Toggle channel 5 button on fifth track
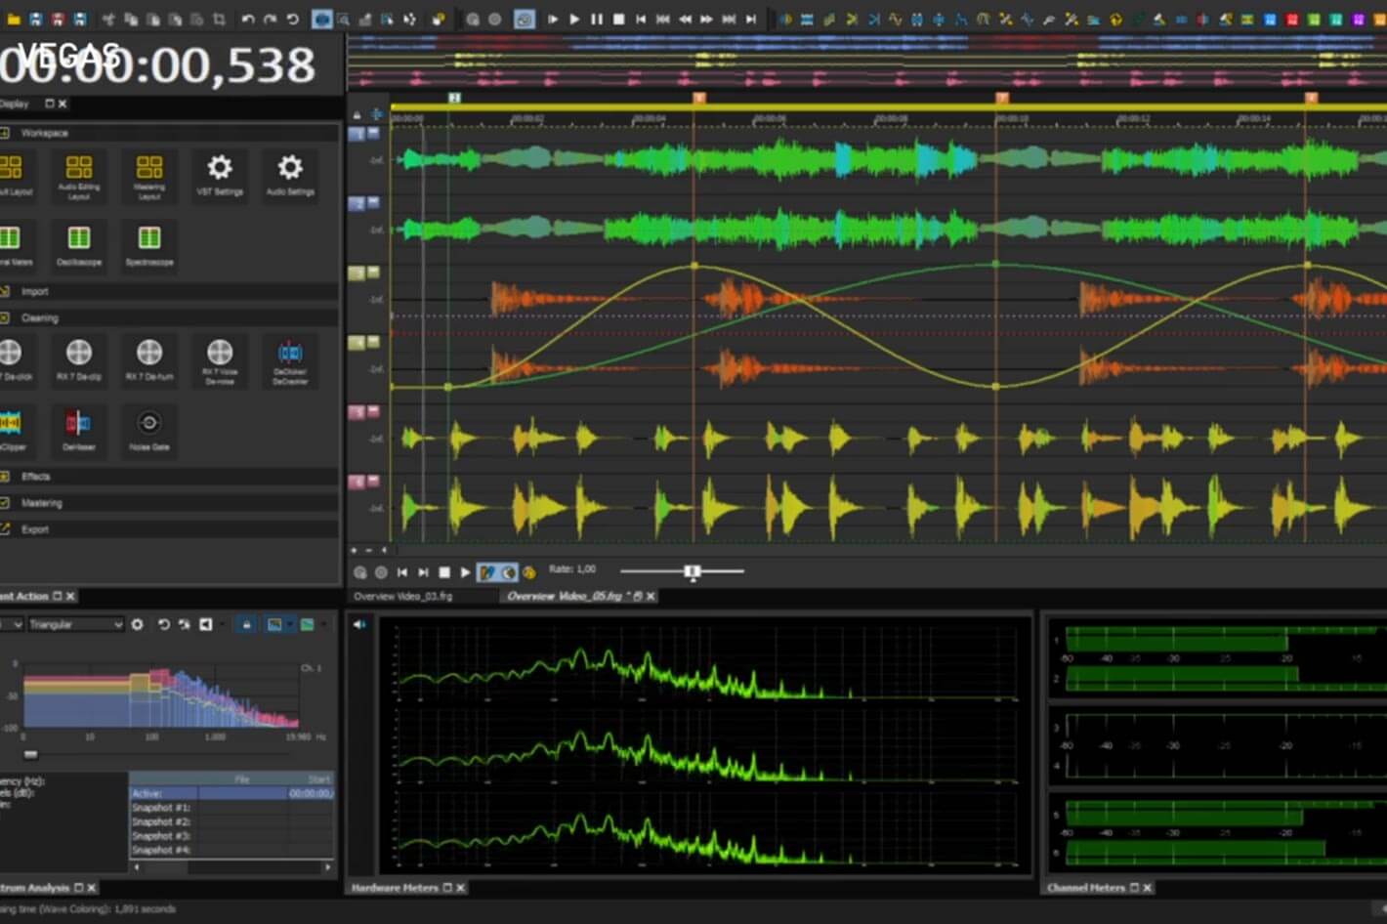1387x924 pixels. click(357, 412)
